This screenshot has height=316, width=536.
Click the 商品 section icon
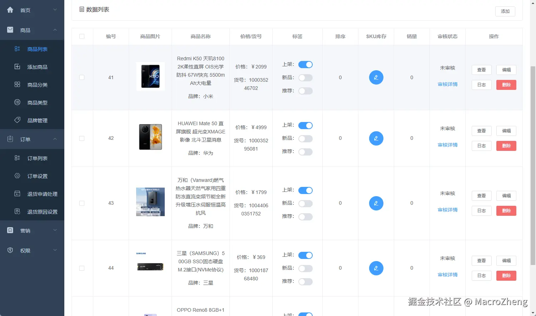[x=10, y=30]
